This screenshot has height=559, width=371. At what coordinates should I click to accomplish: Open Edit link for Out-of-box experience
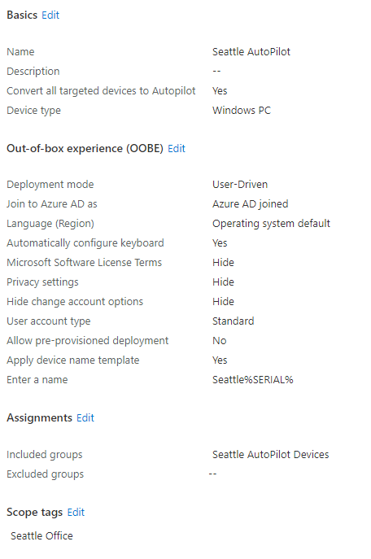(177, 148)
